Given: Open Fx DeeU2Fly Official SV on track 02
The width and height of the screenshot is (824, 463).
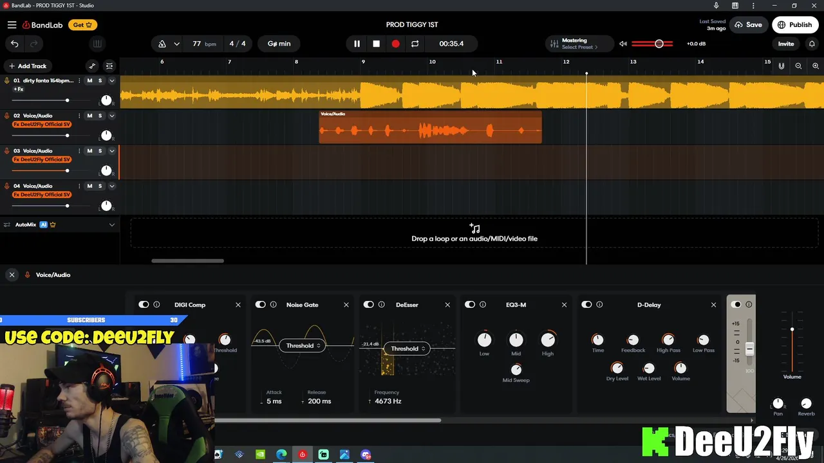Looking at the screenshot, I should (42, 124).
